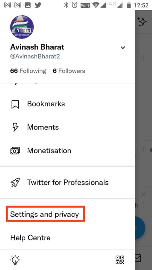152x270 pixels.
Task: Open the QR code icon
Action: 120,260
